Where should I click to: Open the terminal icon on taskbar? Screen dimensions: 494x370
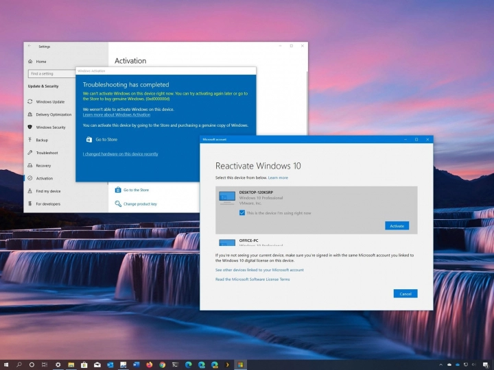175,365
